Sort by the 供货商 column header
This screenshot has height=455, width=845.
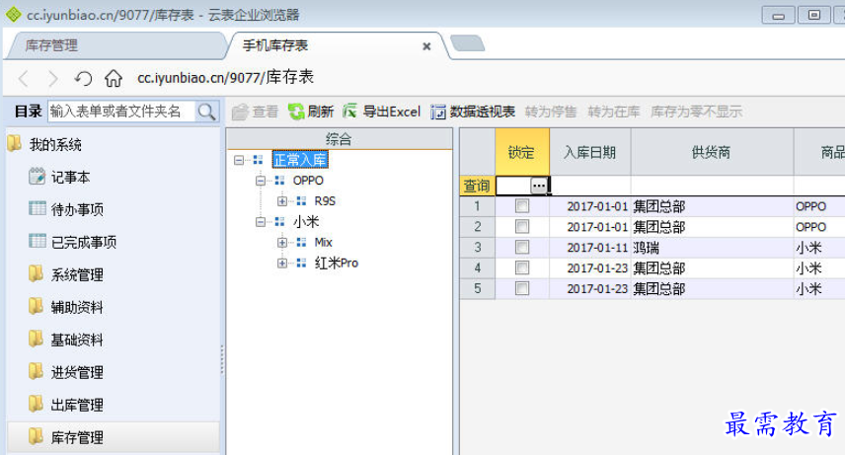tap(712, 152)
